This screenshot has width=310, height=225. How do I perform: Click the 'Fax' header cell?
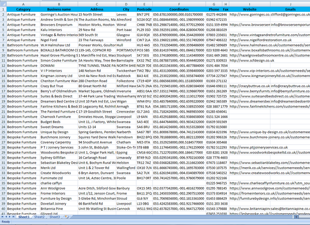pos(226,9)
